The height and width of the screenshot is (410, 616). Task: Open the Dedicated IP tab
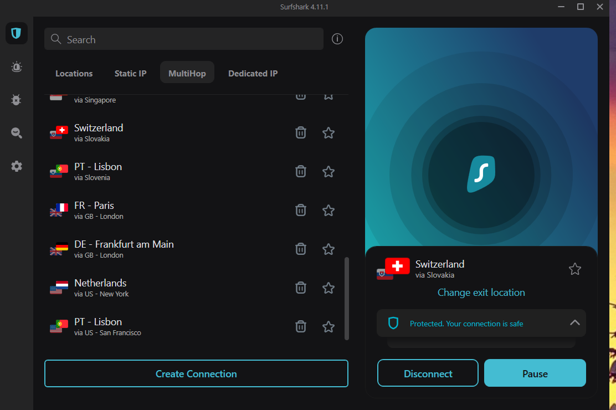(x=253, y=74)
